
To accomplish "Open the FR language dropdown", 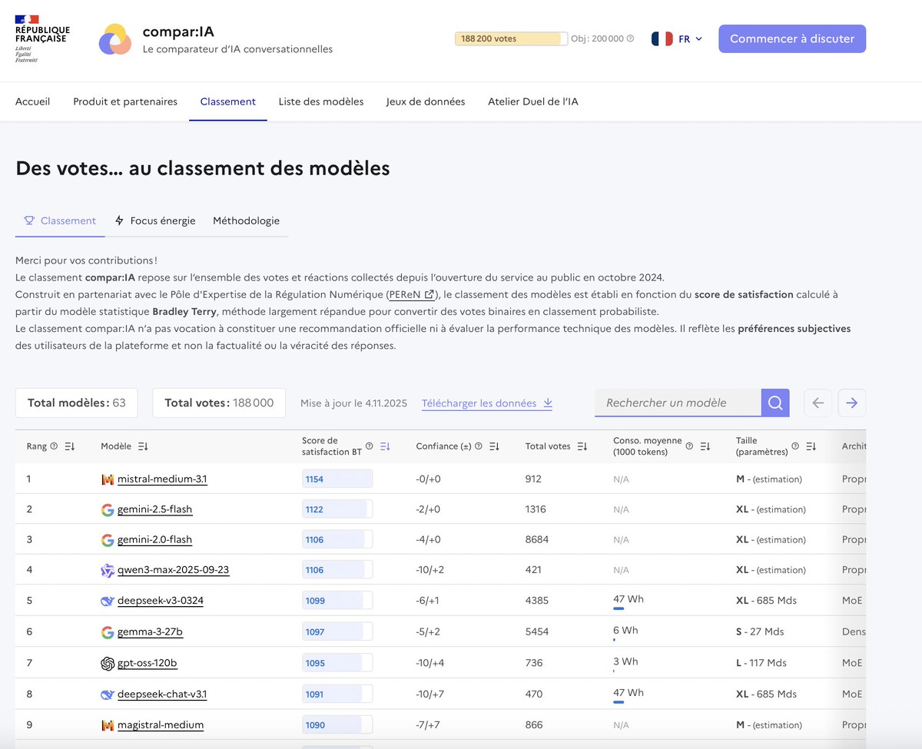I will pos(677,38).
